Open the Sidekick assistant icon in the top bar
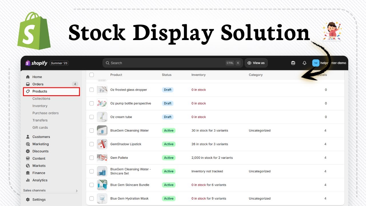Viewport: 366px width, 206px height. (293, 63)
